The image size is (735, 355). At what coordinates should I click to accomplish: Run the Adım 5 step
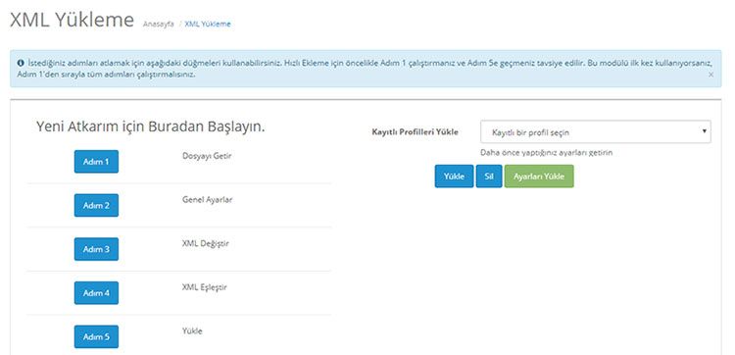96,336
